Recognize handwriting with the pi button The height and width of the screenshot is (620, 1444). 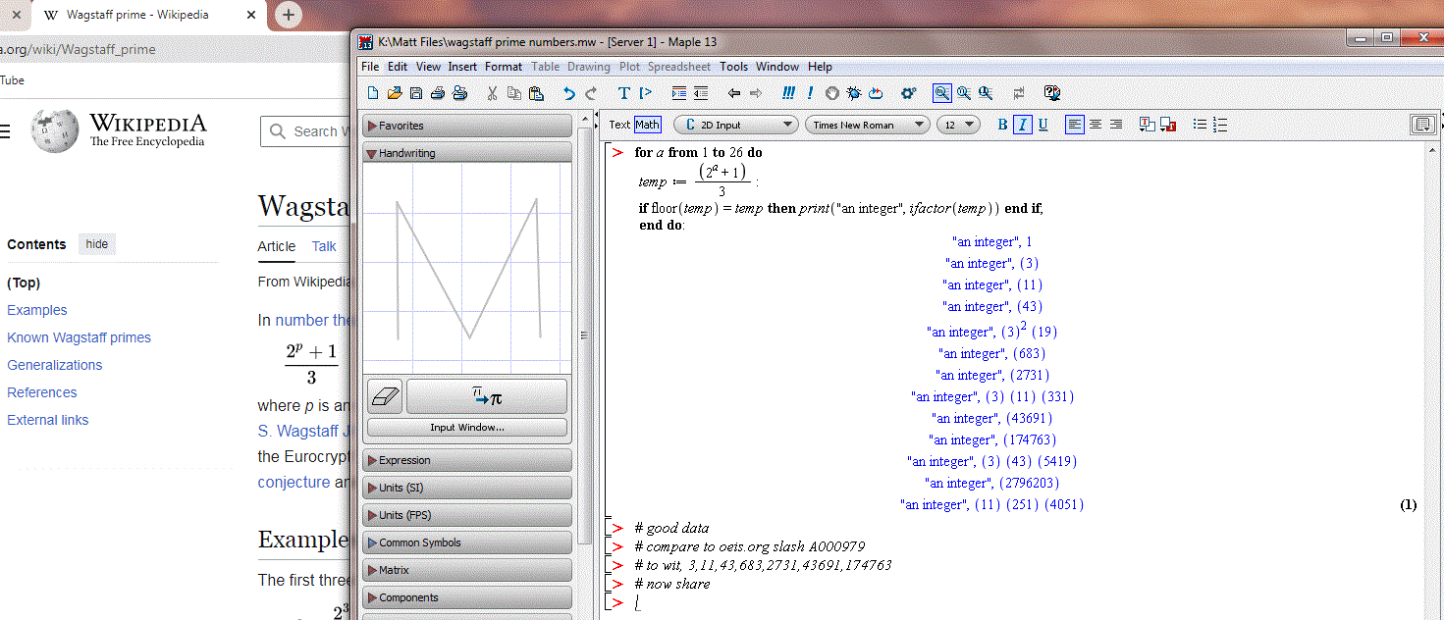pos(487,396)
